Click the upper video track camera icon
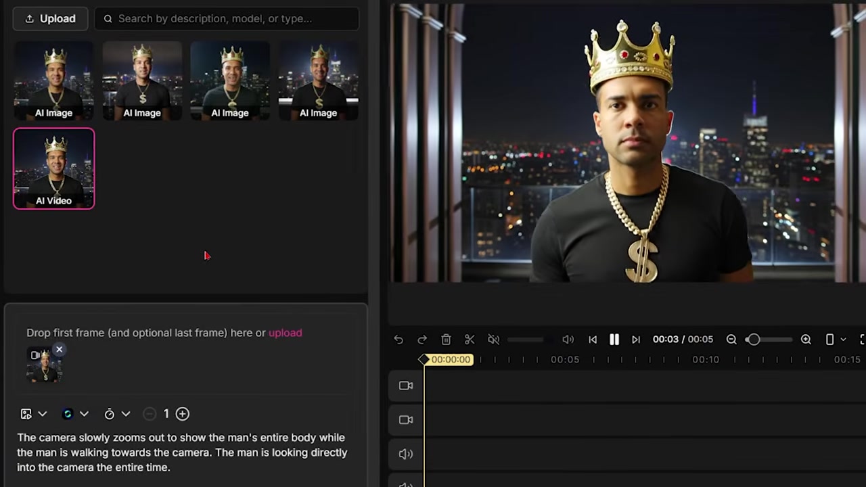866x487 pixels. [406, 386]
